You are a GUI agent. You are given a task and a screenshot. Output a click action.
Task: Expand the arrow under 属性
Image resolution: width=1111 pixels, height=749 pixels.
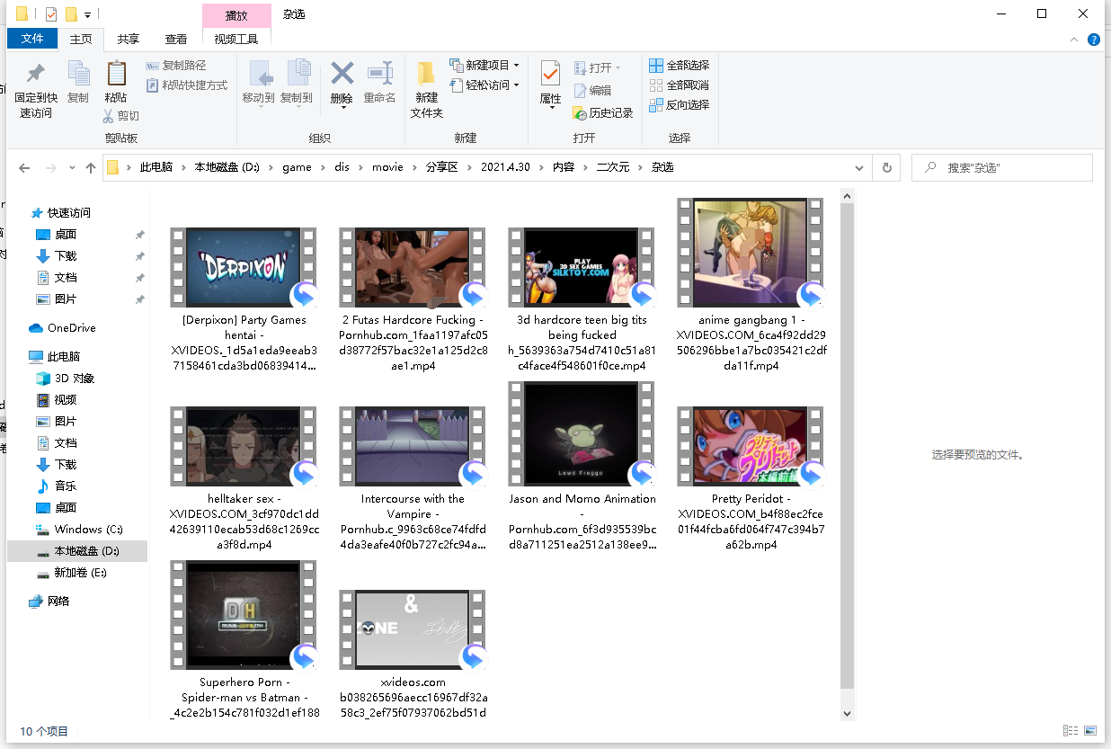click(x=550, y=108)
